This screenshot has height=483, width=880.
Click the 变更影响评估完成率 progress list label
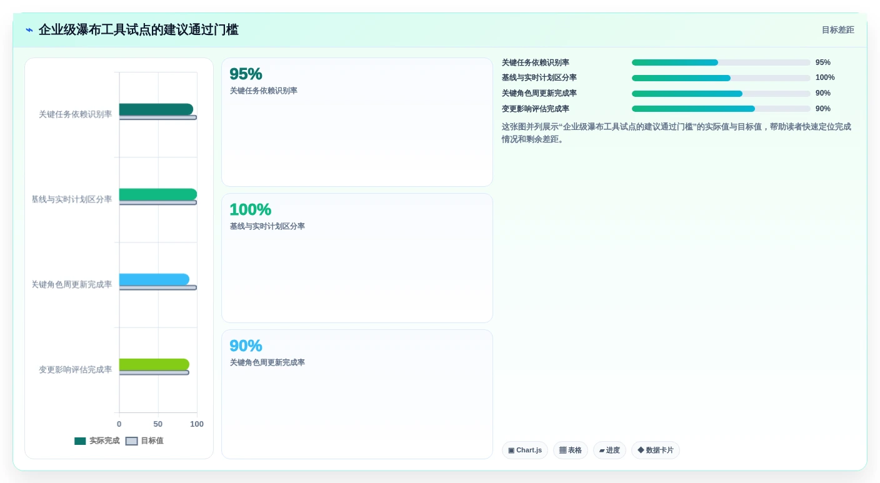coord(536,109)
